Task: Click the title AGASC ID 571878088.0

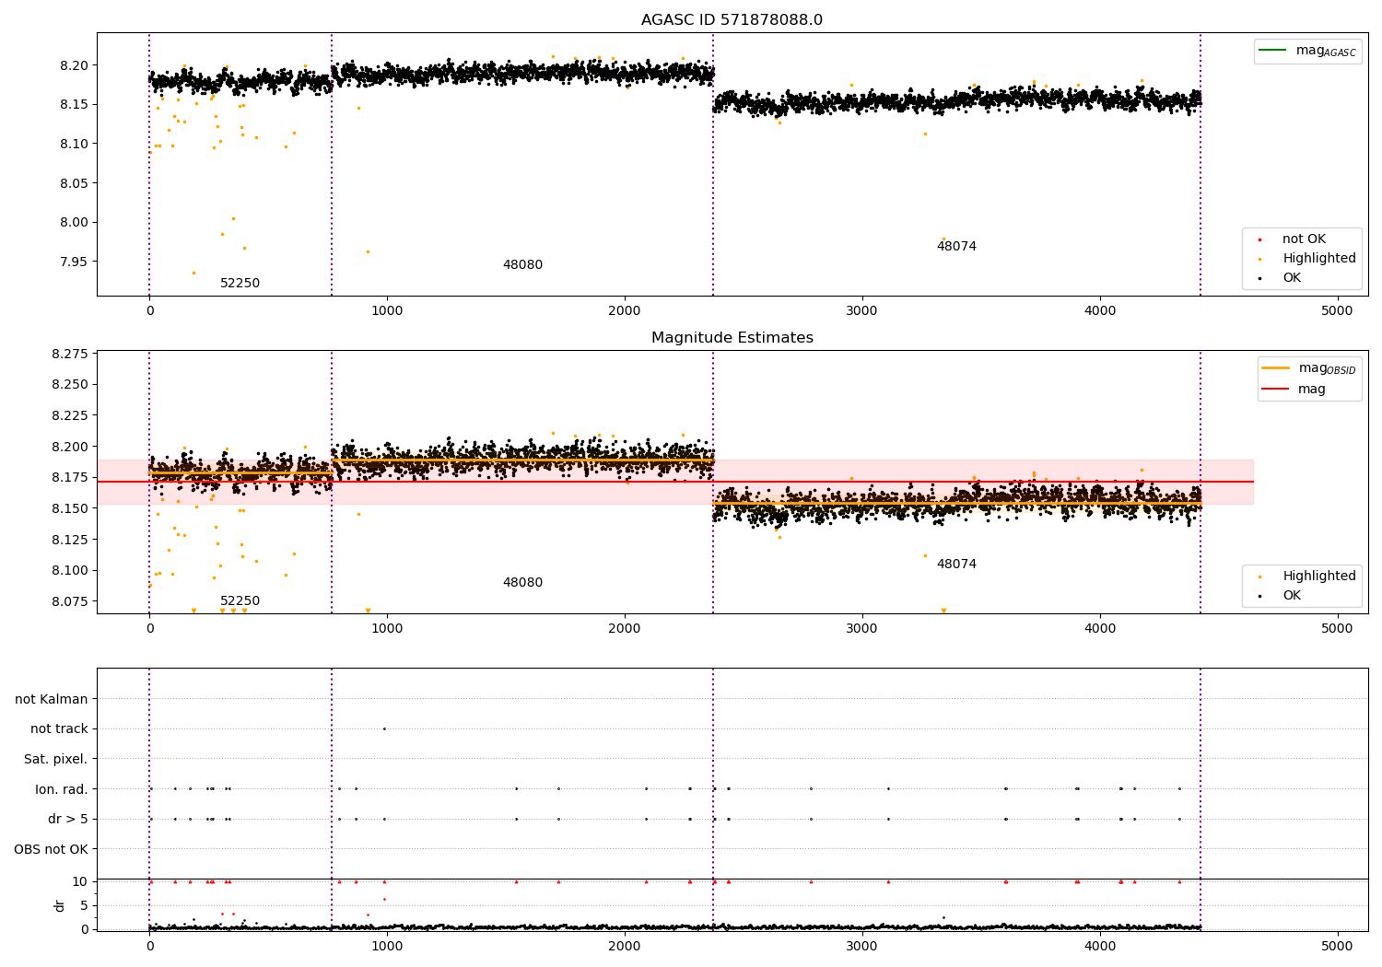Action: point(732,20)
